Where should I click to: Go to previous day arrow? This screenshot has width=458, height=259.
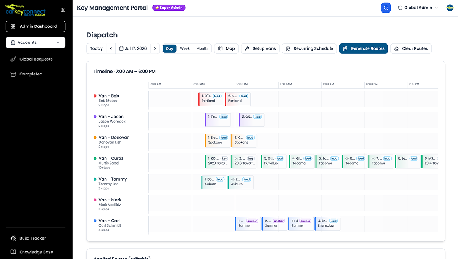111,48
